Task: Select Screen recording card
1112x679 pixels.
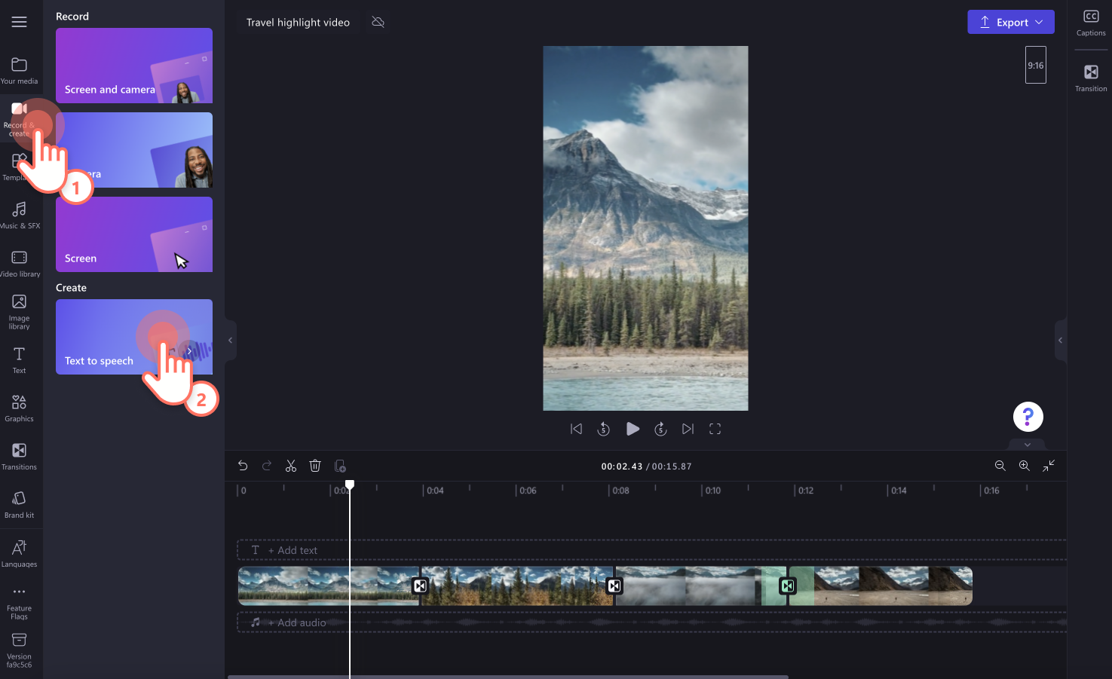Action: pos(134,234)
